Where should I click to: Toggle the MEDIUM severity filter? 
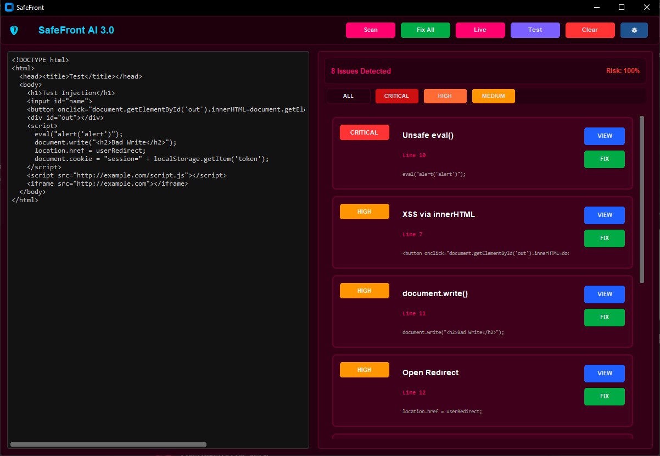pyautogui.click(x=493, y=96)
